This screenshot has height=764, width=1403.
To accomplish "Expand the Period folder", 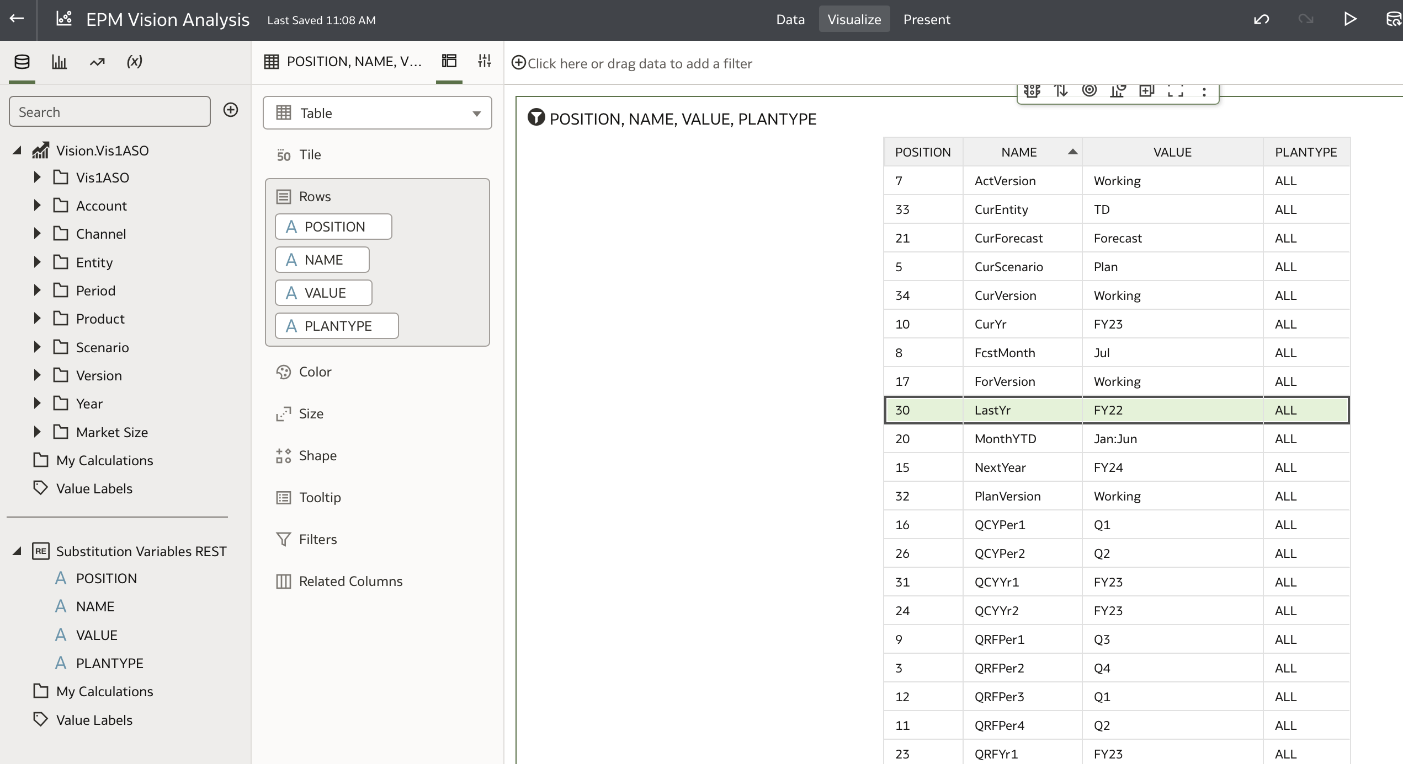I will tap(37, 290).
